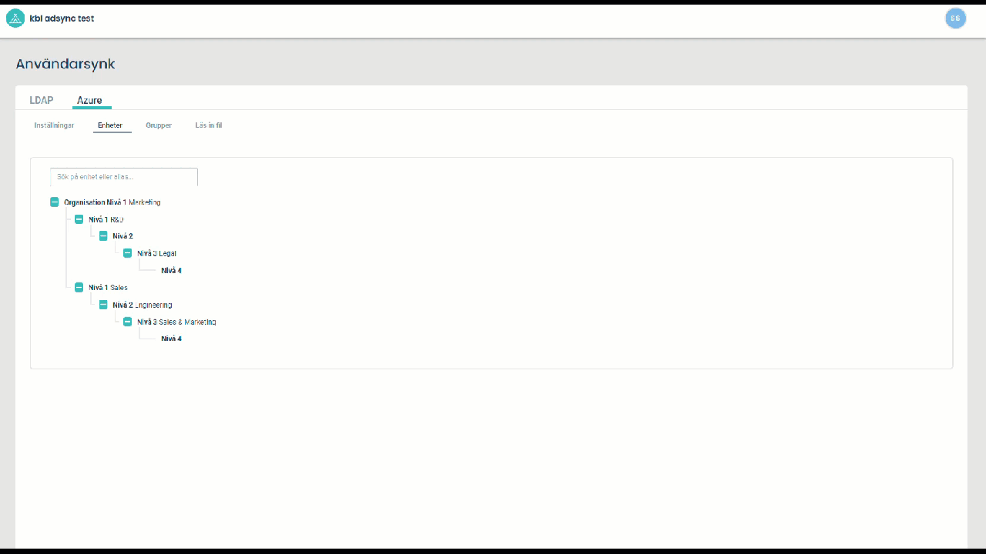
Task: Select the Nivå 1 Sales tree label
Action: pos(108,288)
